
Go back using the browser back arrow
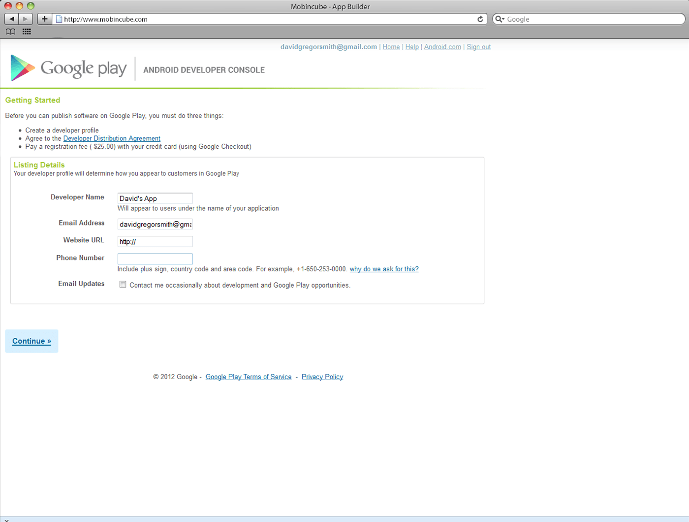[11, 19]
